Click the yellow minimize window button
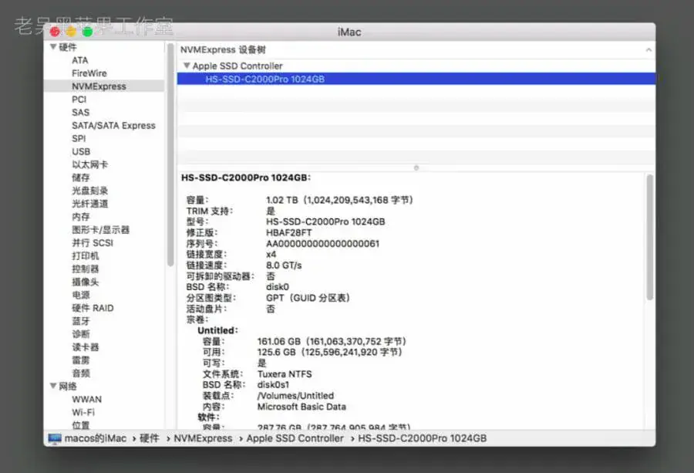The width and height of the screenshot is (694, 473). point(71,32)
